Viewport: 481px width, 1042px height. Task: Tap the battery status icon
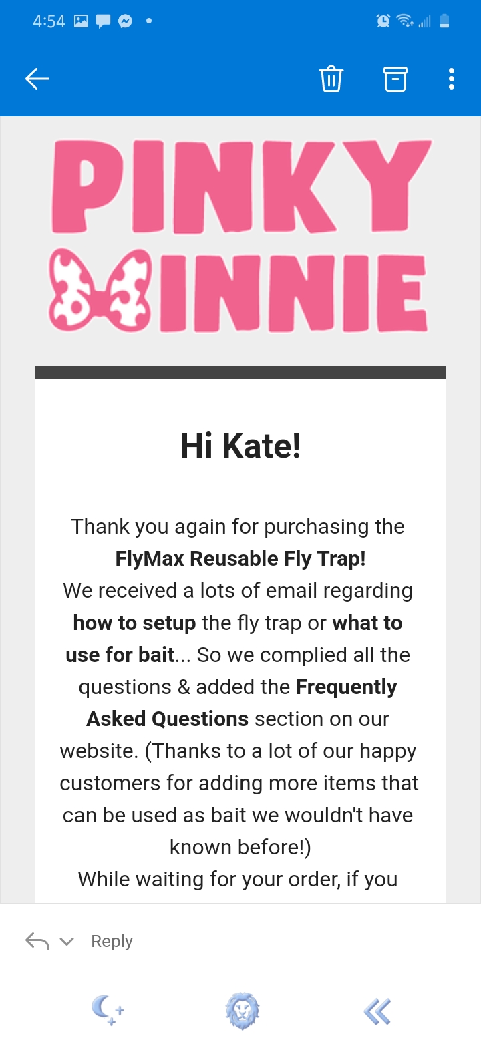pos(444,21)
